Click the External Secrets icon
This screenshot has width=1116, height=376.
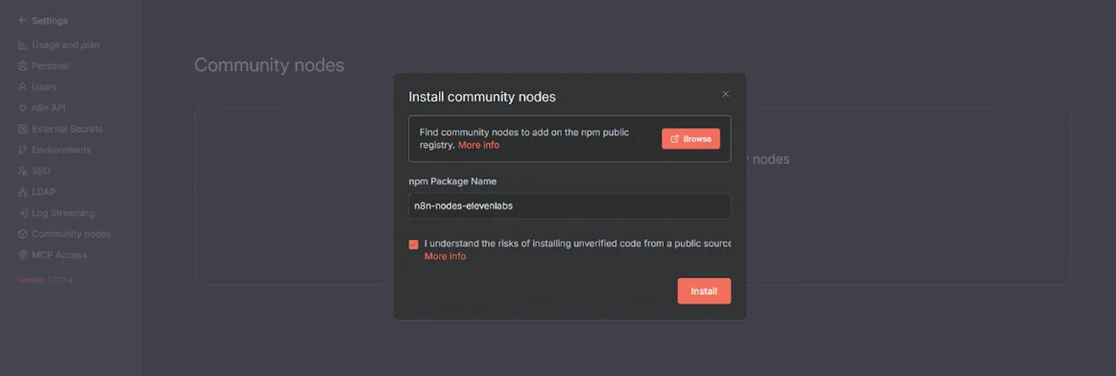[x=22, y=129]
